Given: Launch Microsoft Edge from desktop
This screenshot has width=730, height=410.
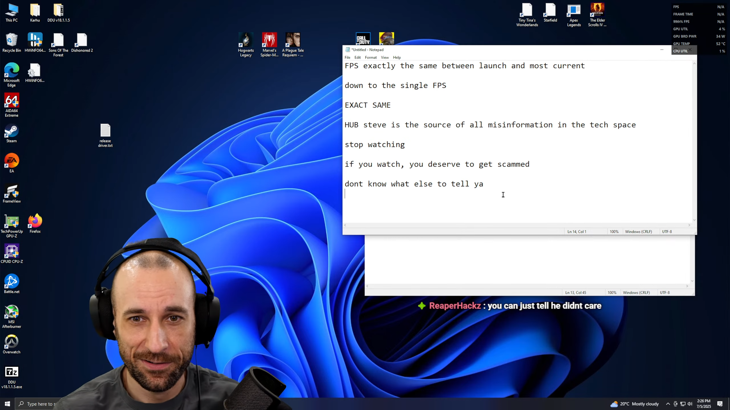Looking at the screenshot, I should [11, 75].
